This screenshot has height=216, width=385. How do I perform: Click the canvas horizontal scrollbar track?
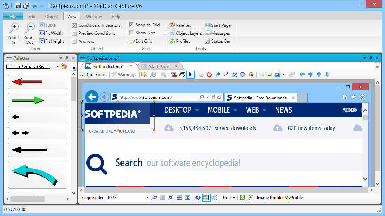click(226, 190)
